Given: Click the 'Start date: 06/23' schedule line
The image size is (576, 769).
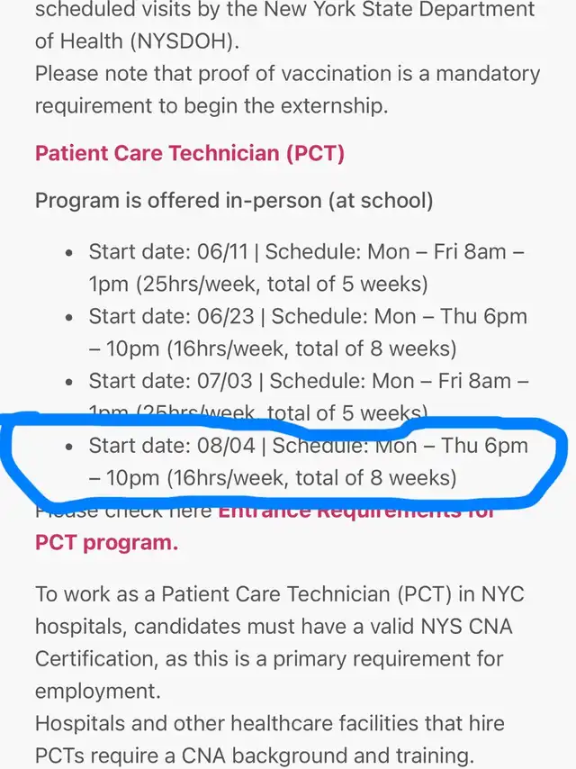Looking at the screenshot, I should [x=308, y=332].
